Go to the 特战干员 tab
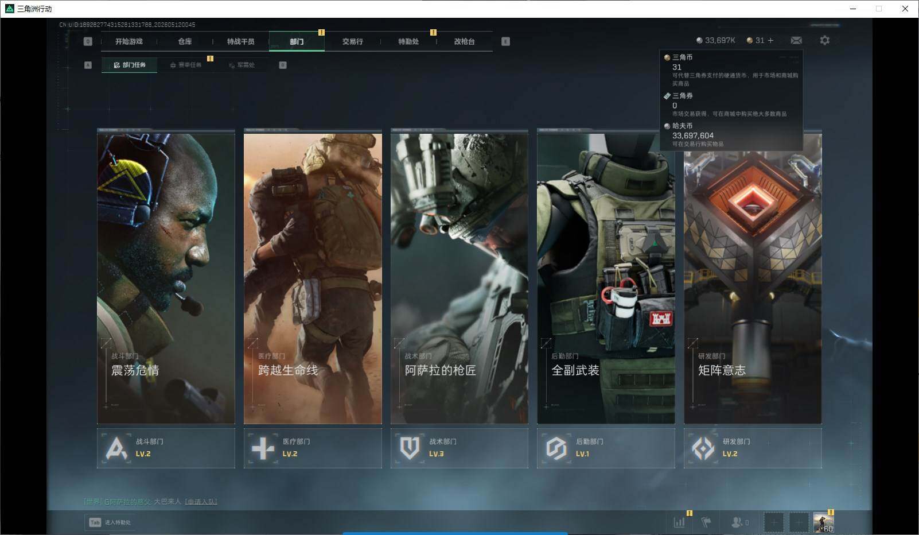 tap(240, 41)
